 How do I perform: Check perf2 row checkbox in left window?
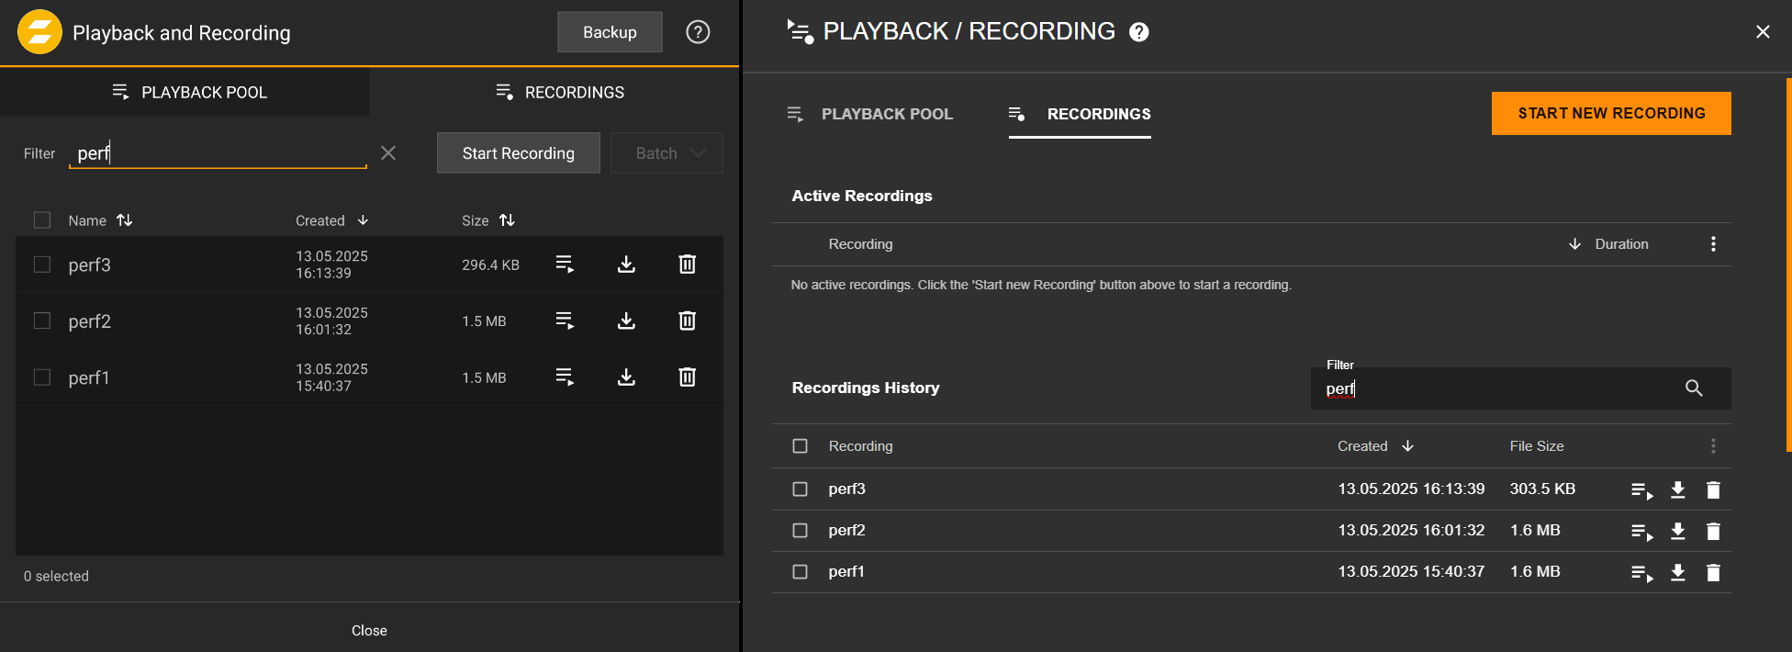coord(42,320)
